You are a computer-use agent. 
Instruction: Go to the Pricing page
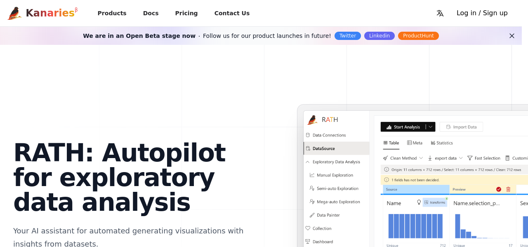(x=186, y=13)
